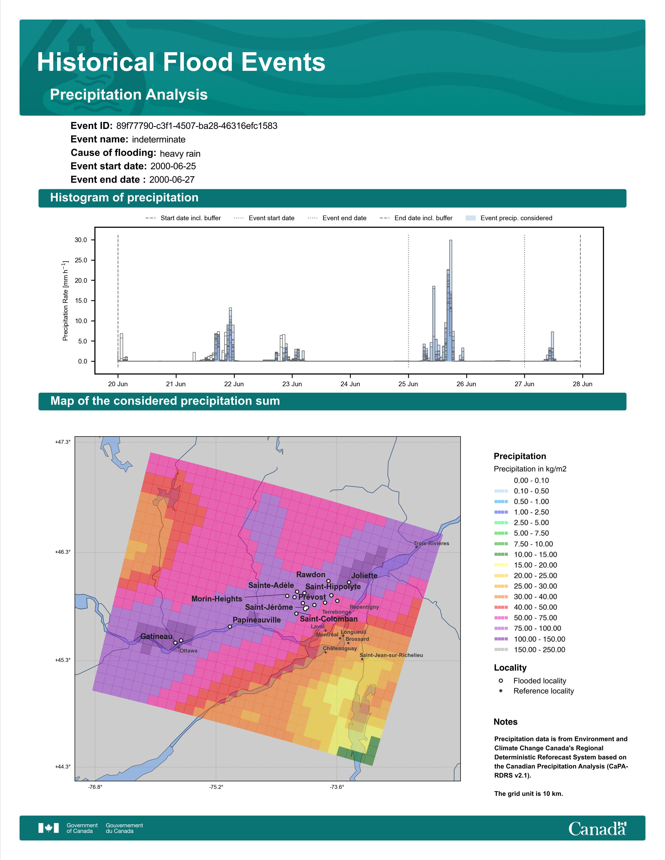665x860 pixels.
Task: Click End date incl. buffer legend entry
Action: click(x=416, y=218)
